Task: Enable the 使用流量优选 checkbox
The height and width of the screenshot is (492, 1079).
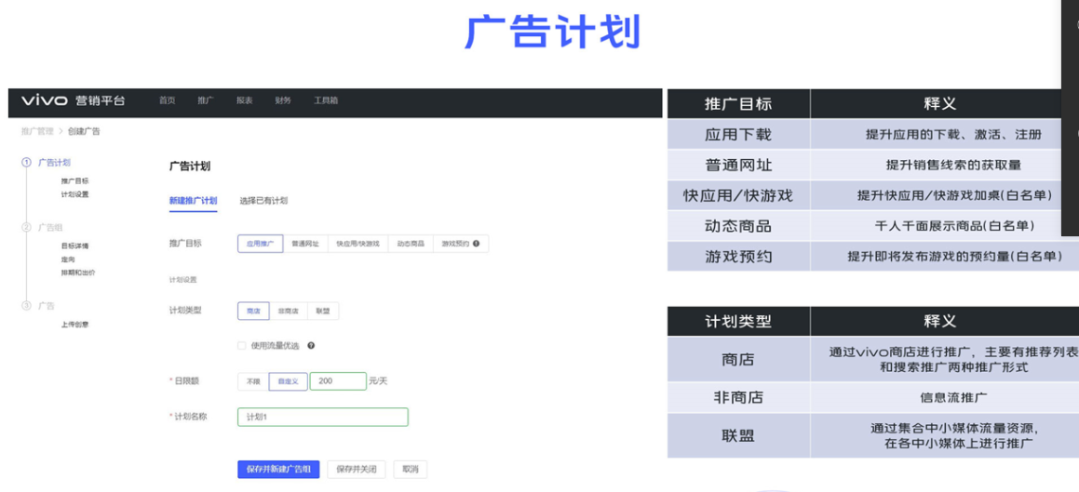Action: click(242, 346)
